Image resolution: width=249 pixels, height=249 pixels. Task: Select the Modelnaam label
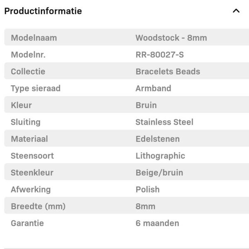34,38
